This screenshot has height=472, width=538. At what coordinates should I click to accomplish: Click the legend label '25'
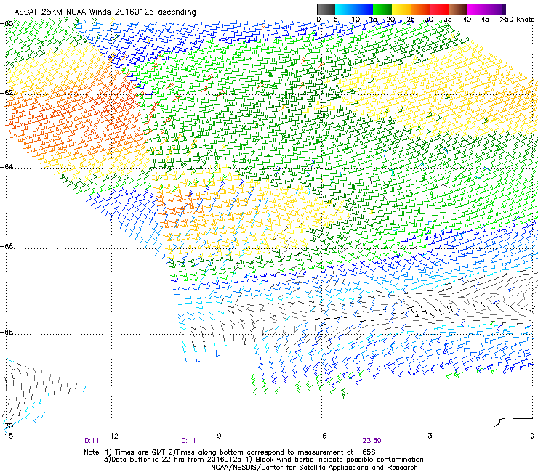(x=410, y=20)
